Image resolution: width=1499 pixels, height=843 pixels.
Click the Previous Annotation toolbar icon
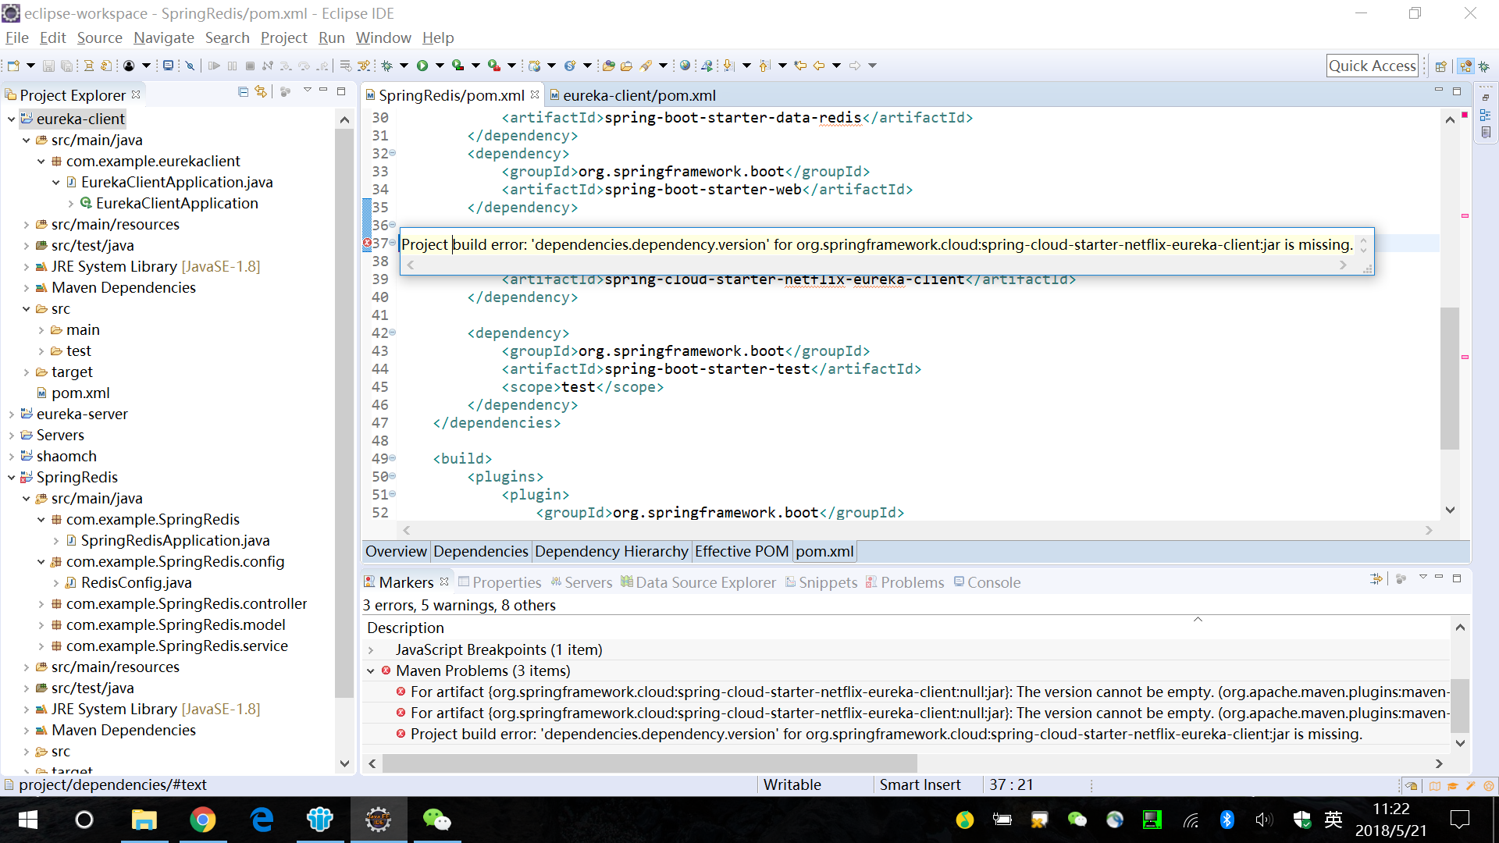764,66
